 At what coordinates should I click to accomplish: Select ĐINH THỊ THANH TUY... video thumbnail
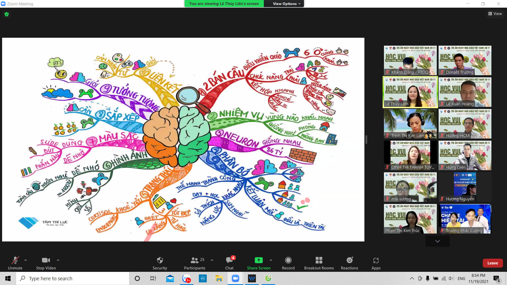410,155
